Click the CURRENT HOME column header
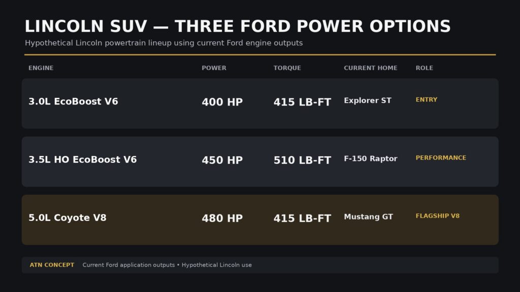 coord(370,68)
